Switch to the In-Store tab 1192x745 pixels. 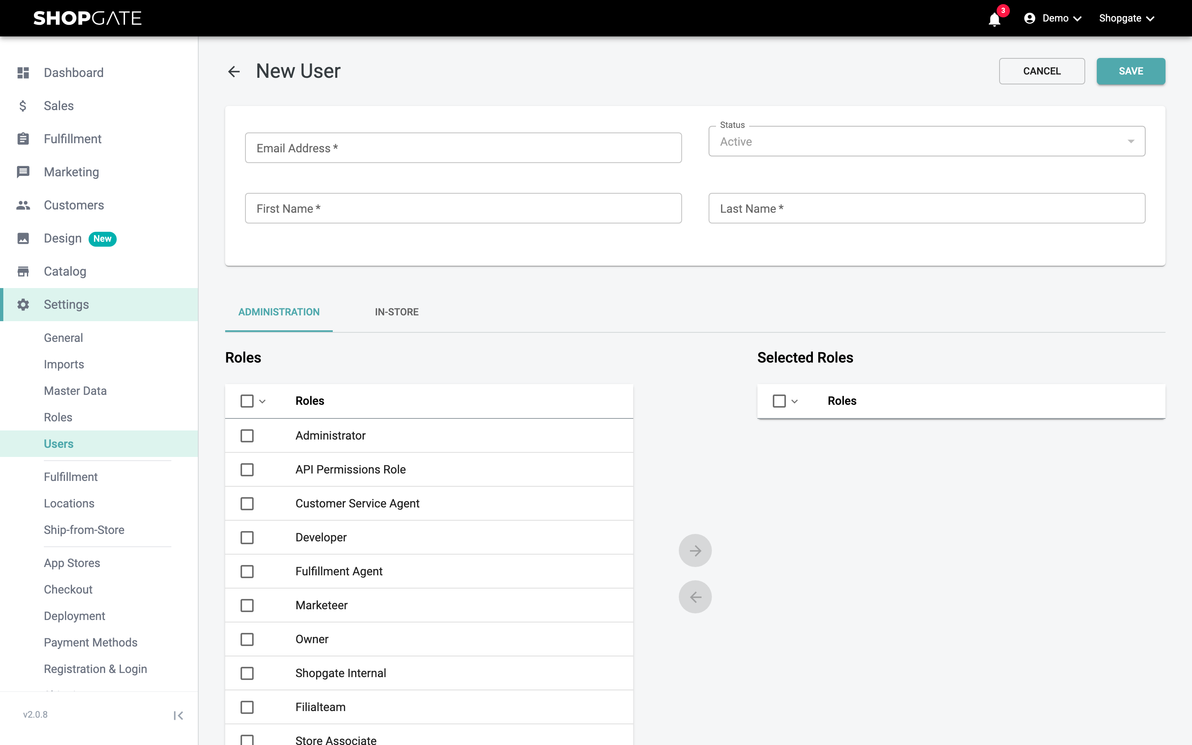coord(397,312)
